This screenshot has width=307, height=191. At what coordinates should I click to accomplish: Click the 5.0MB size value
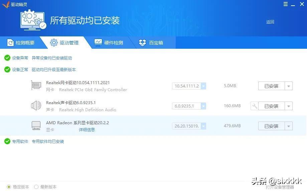230,86
